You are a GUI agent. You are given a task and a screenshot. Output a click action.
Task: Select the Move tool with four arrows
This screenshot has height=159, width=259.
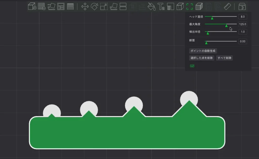85,6
